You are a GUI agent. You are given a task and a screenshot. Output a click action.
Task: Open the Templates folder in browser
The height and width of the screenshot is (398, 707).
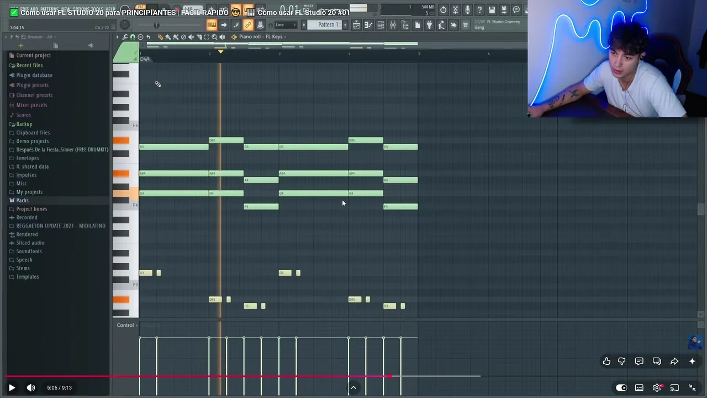[x=28, y=276]
